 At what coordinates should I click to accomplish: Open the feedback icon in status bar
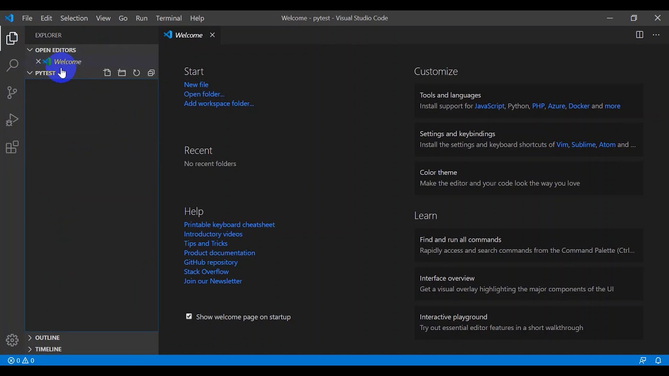coord(642,360)
